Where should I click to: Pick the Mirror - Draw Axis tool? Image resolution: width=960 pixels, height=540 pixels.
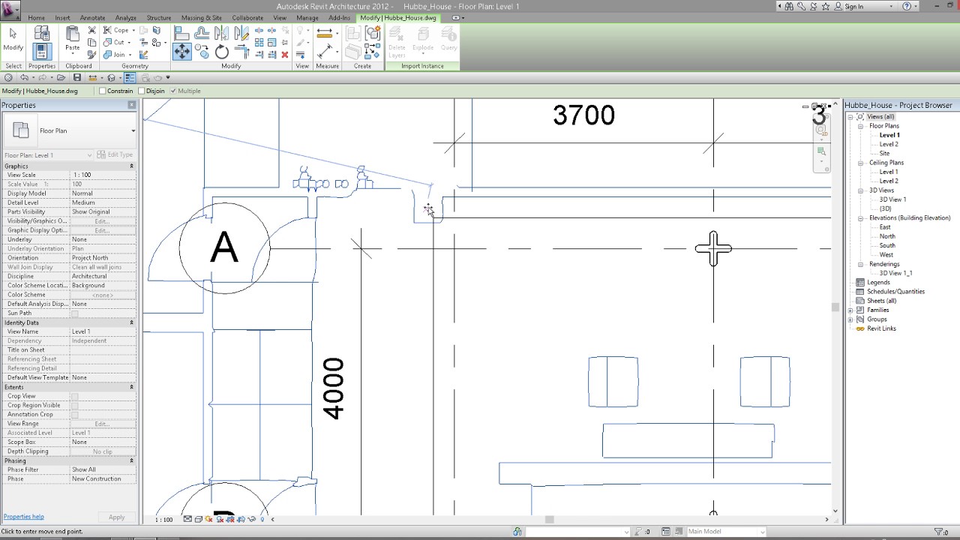click(241, 33)
